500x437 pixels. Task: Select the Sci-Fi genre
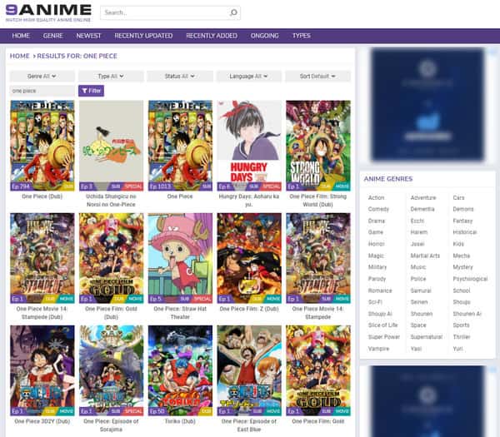375,302
